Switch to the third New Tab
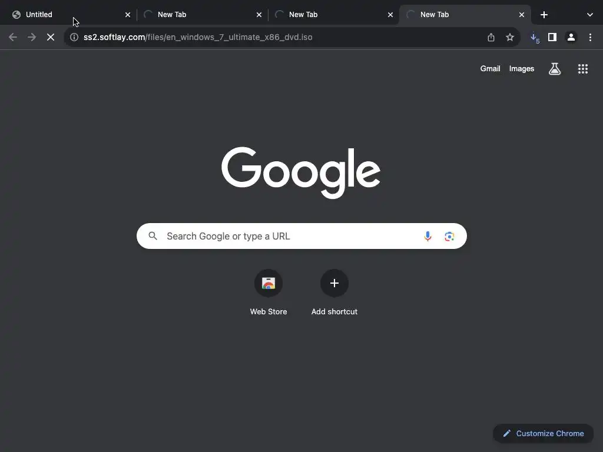This screenshot has height=452, width=603. [x=334, y=15]
